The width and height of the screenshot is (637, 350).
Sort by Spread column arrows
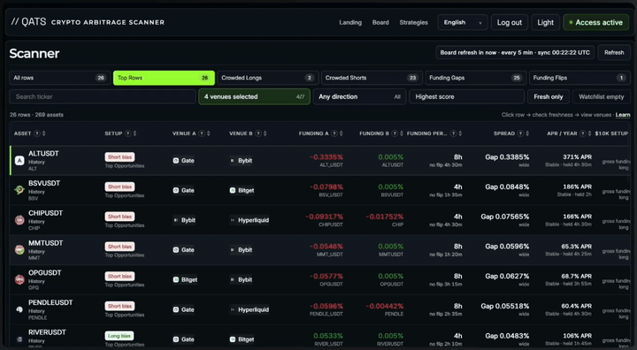point(527,133)
